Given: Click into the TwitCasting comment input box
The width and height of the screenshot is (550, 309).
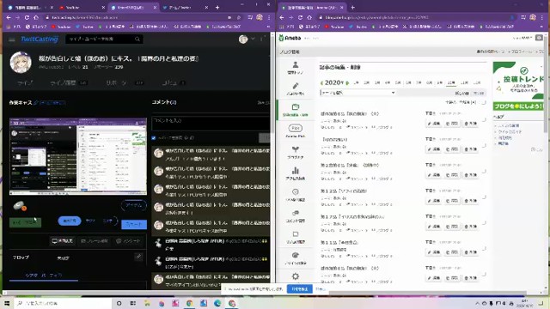Looking at the screenshot, I should [211, 124].
